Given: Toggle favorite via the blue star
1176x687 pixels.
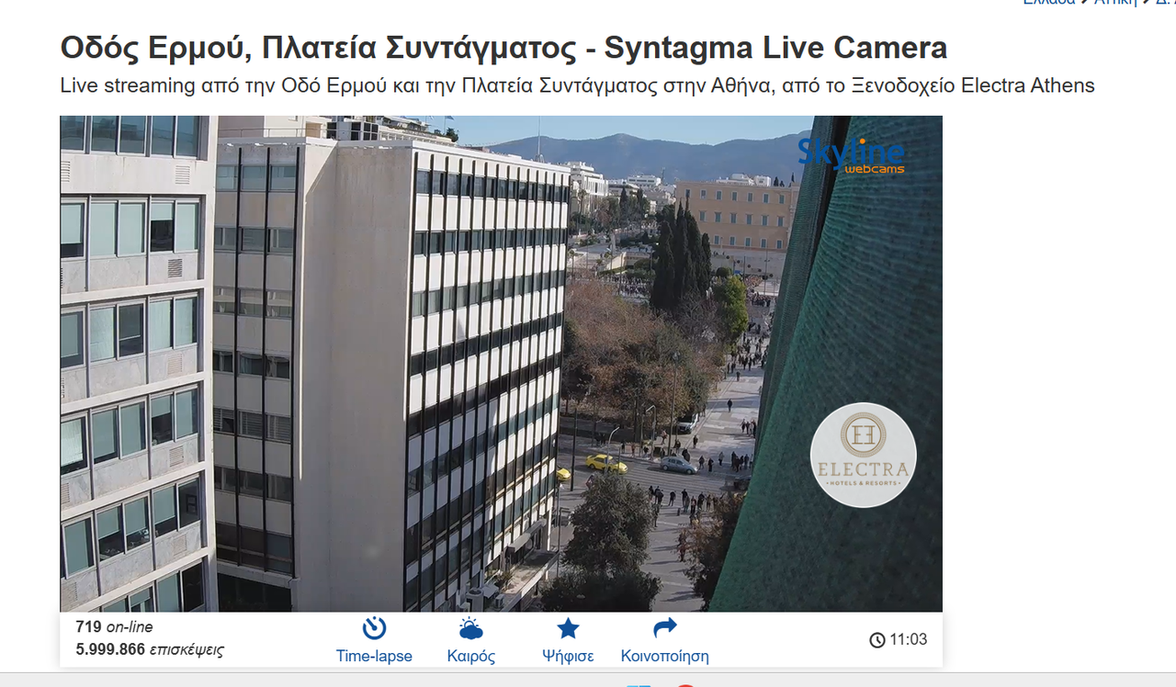Looking at the screenshot, I should coord(568,627).
